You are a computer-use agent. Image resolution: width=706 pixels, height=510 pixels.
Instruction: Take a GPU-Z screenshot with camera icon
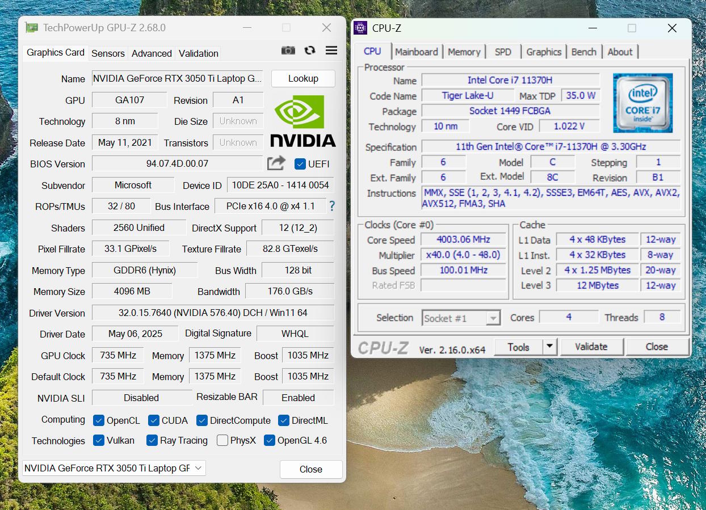point(288,50)
